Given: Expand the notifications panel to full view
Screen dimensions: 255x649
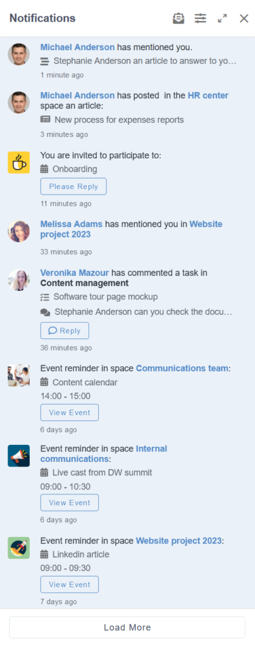Looking at the screenshot, I should pos(222,18).
